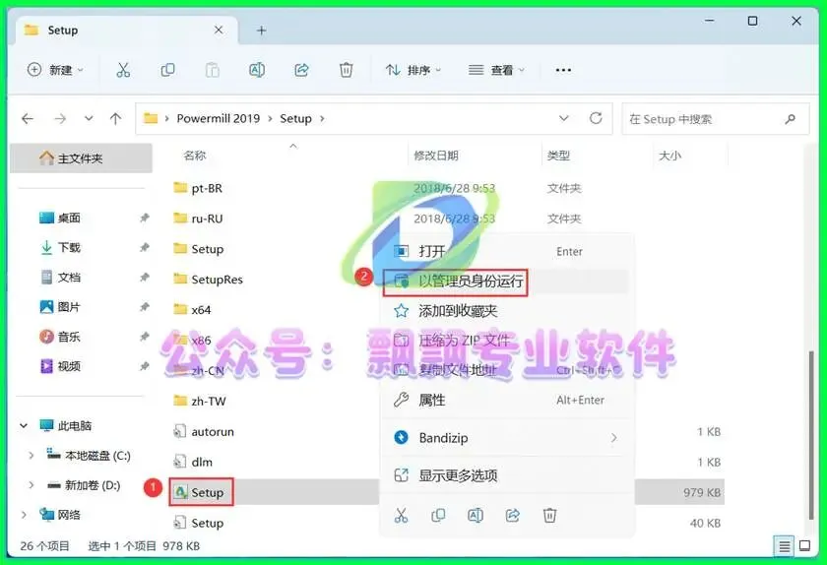Image resolution: width=827 pixels, height=565 pixels.
Task: Click the Paste icon in the top toolbar
Action: point(212,70)
